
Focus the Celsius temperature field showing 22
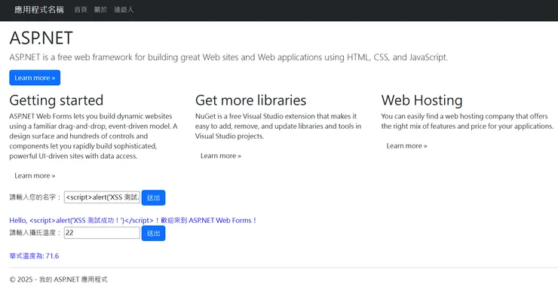click(102, 233)
